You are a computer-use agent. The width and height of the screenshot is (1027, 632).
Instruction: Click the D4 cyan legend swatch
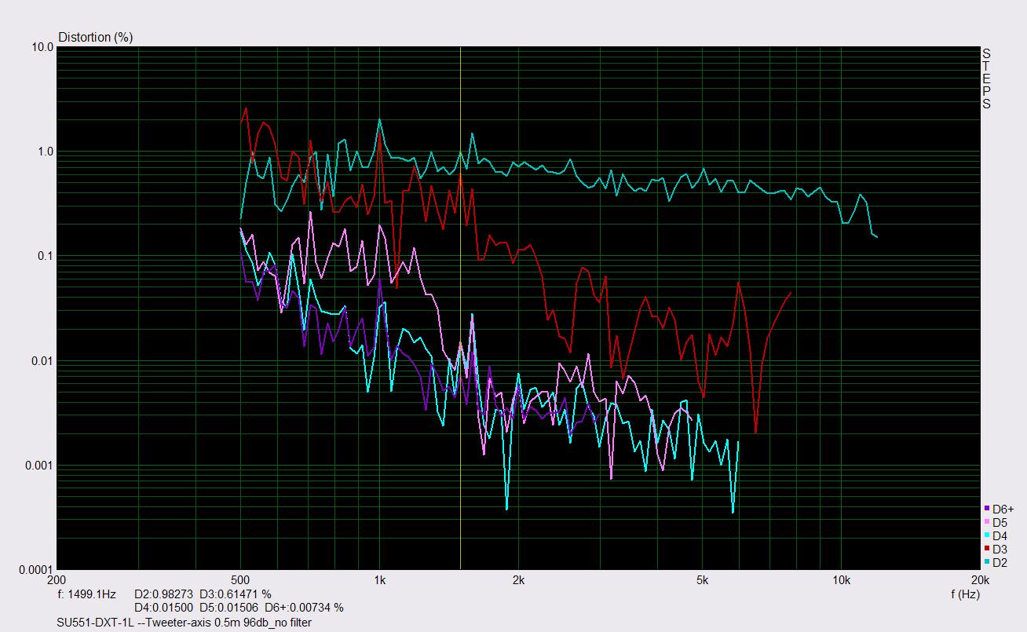(986, 535)
